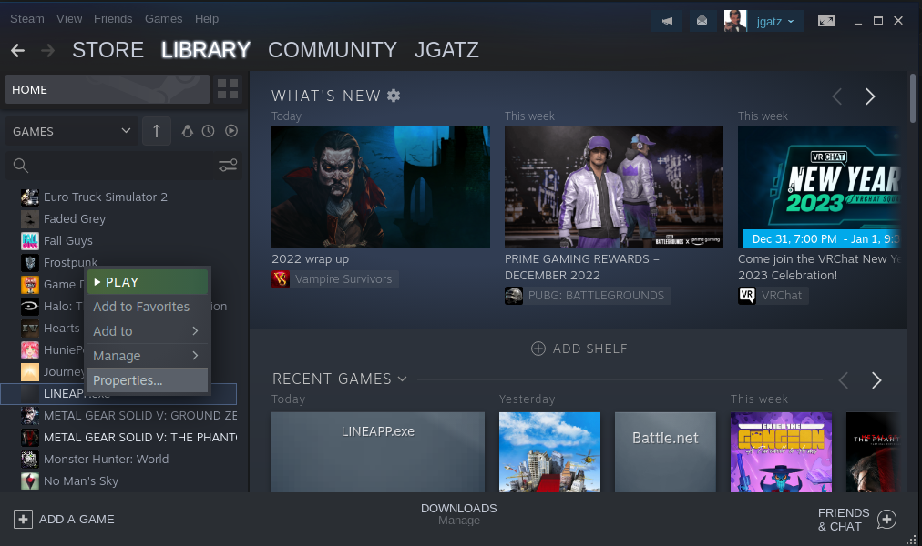Switch to the STORE tab

pos(108,50)
